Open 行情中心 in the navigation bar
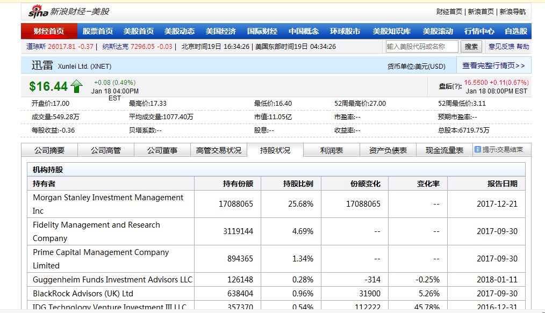545x313 pixels. [x=479, y=31]
